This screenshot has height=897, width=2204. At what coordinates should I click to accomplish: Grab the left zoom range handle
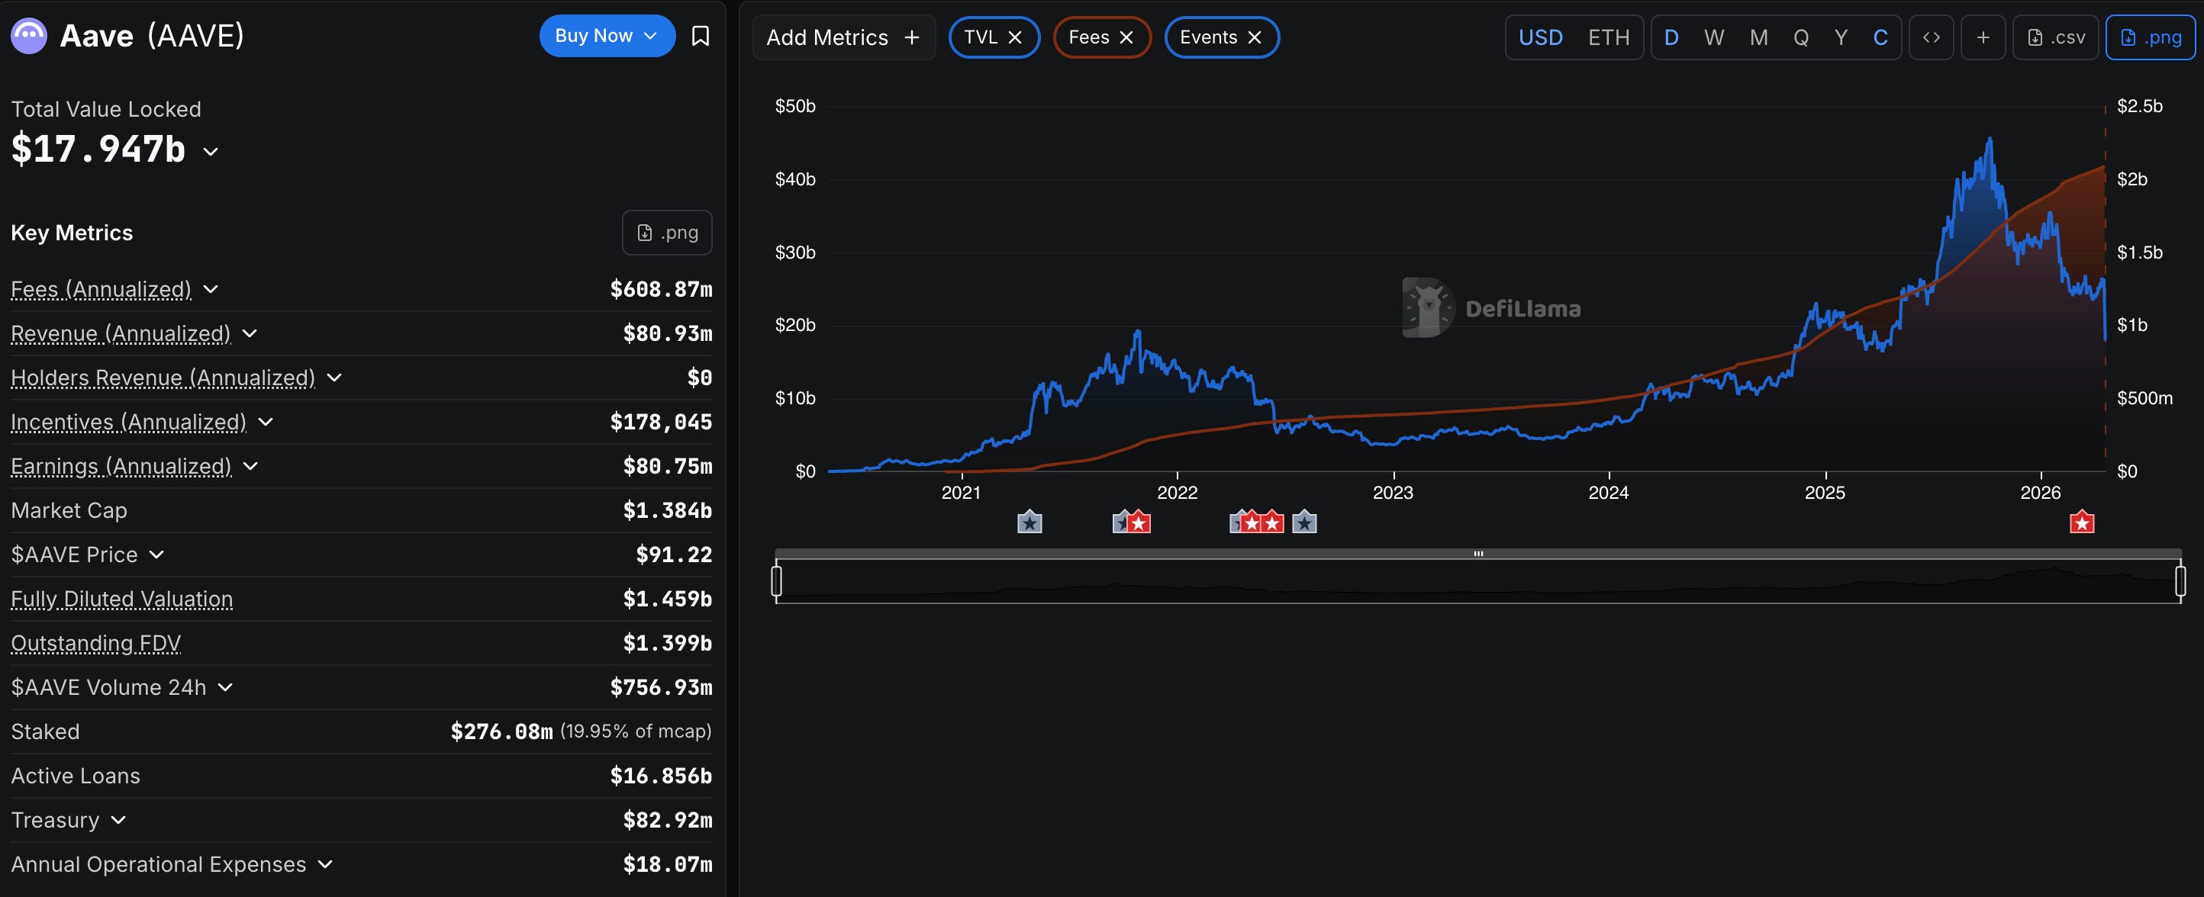tap(776, 580)
